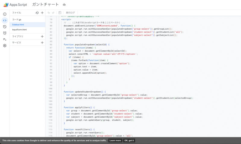Click the redo arrow in toolbar
The image size is (241, 144).
coord(53,13)
